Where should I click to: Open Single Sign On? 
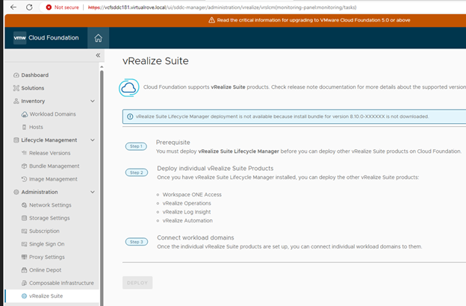click(46, 244)
